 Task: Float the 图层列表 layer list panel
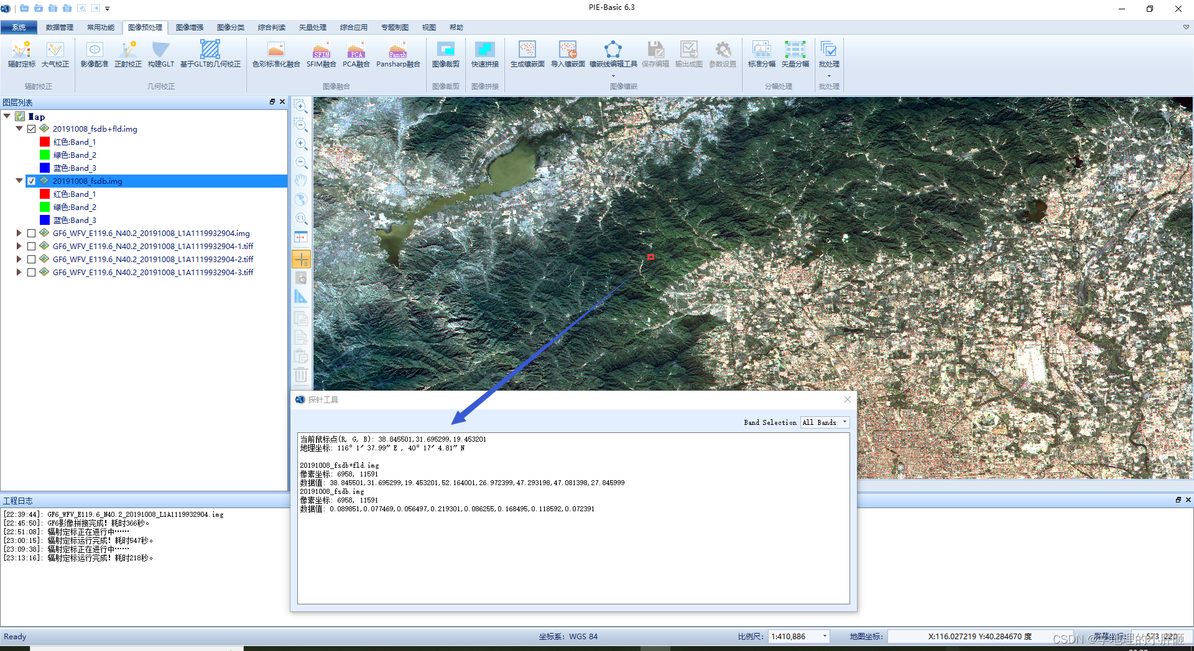pyautogui.click(x=272, y=102)
